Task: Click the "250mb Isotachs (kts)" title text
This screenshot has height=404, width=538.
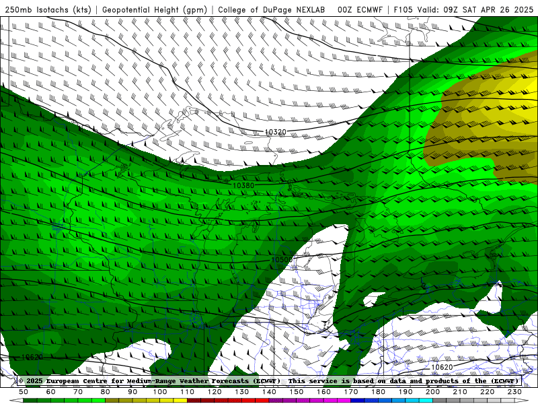Action: point(48,9)
